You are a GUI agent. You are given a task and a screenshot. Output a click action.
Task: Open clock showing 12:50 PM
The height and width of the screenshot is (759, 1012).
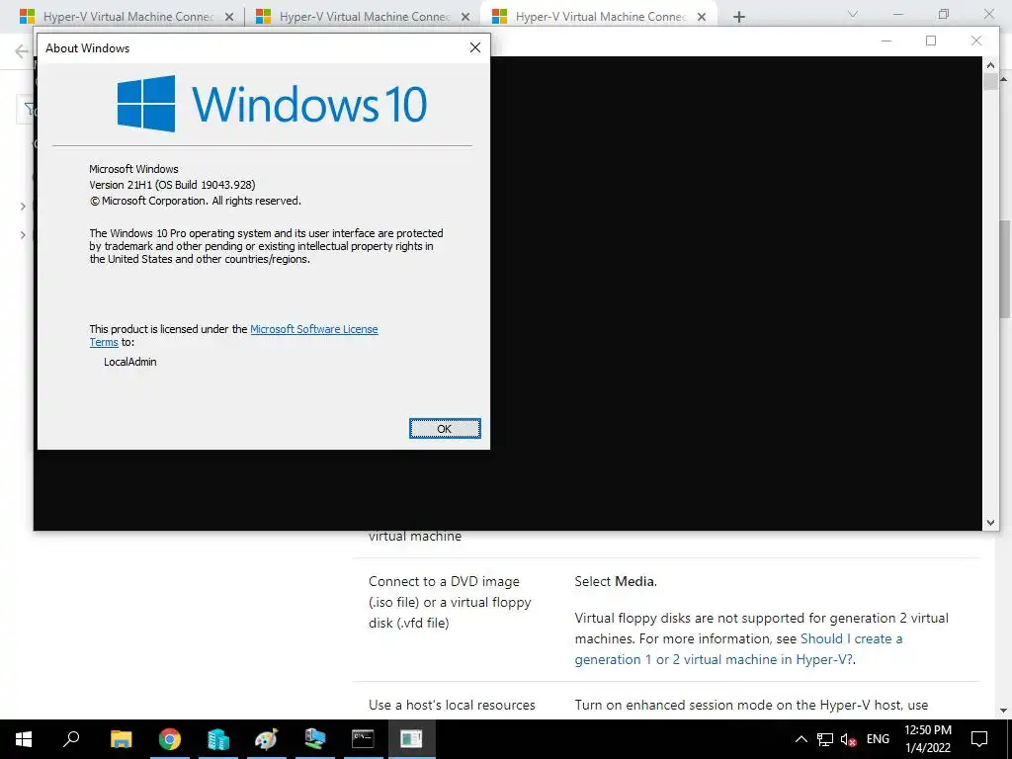click(927, 739)
